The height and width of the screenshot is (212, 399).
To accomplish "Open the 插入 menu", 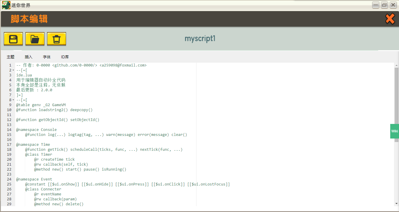I will coord(29,57).
